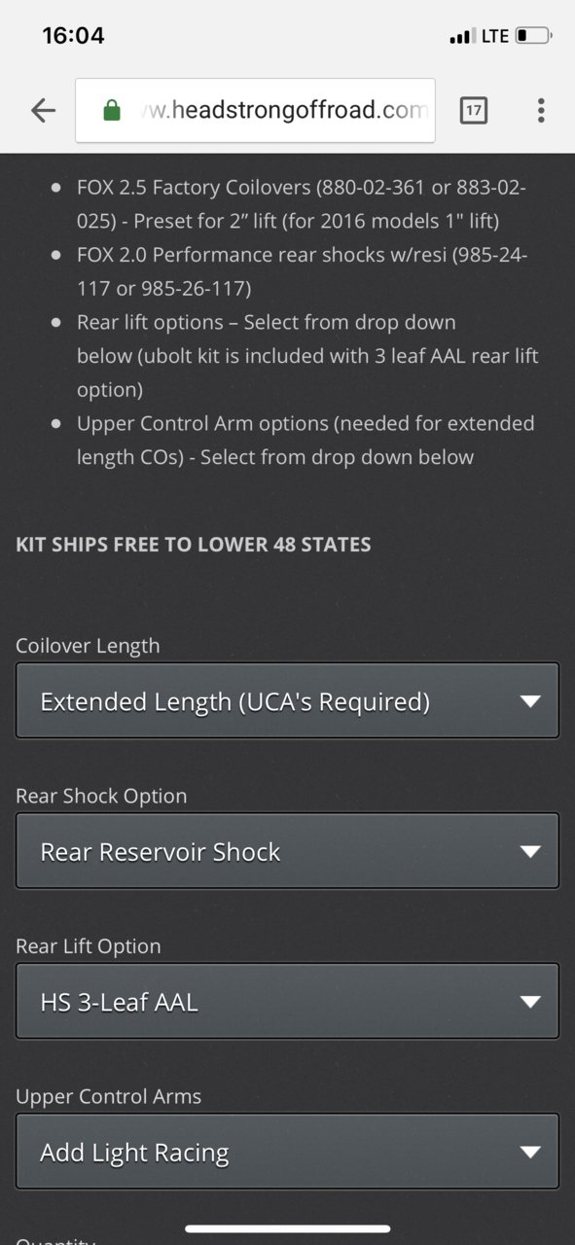Tap the 16:04 clock in status bar
This screenshot has width=575, height=1245.
(x=73, y=36)
